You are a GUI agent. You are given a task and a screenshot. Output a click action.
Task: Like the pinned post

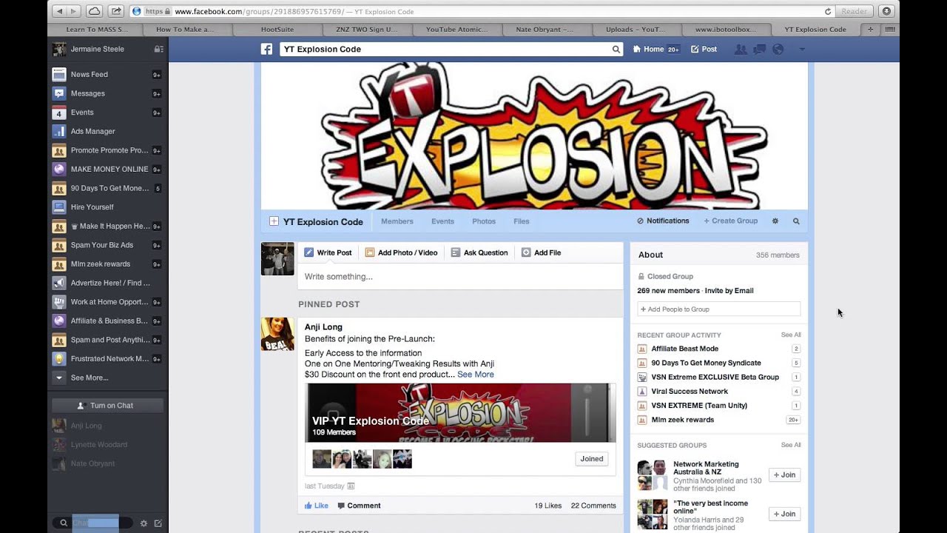pyautogui.click(x=317, y=506)
